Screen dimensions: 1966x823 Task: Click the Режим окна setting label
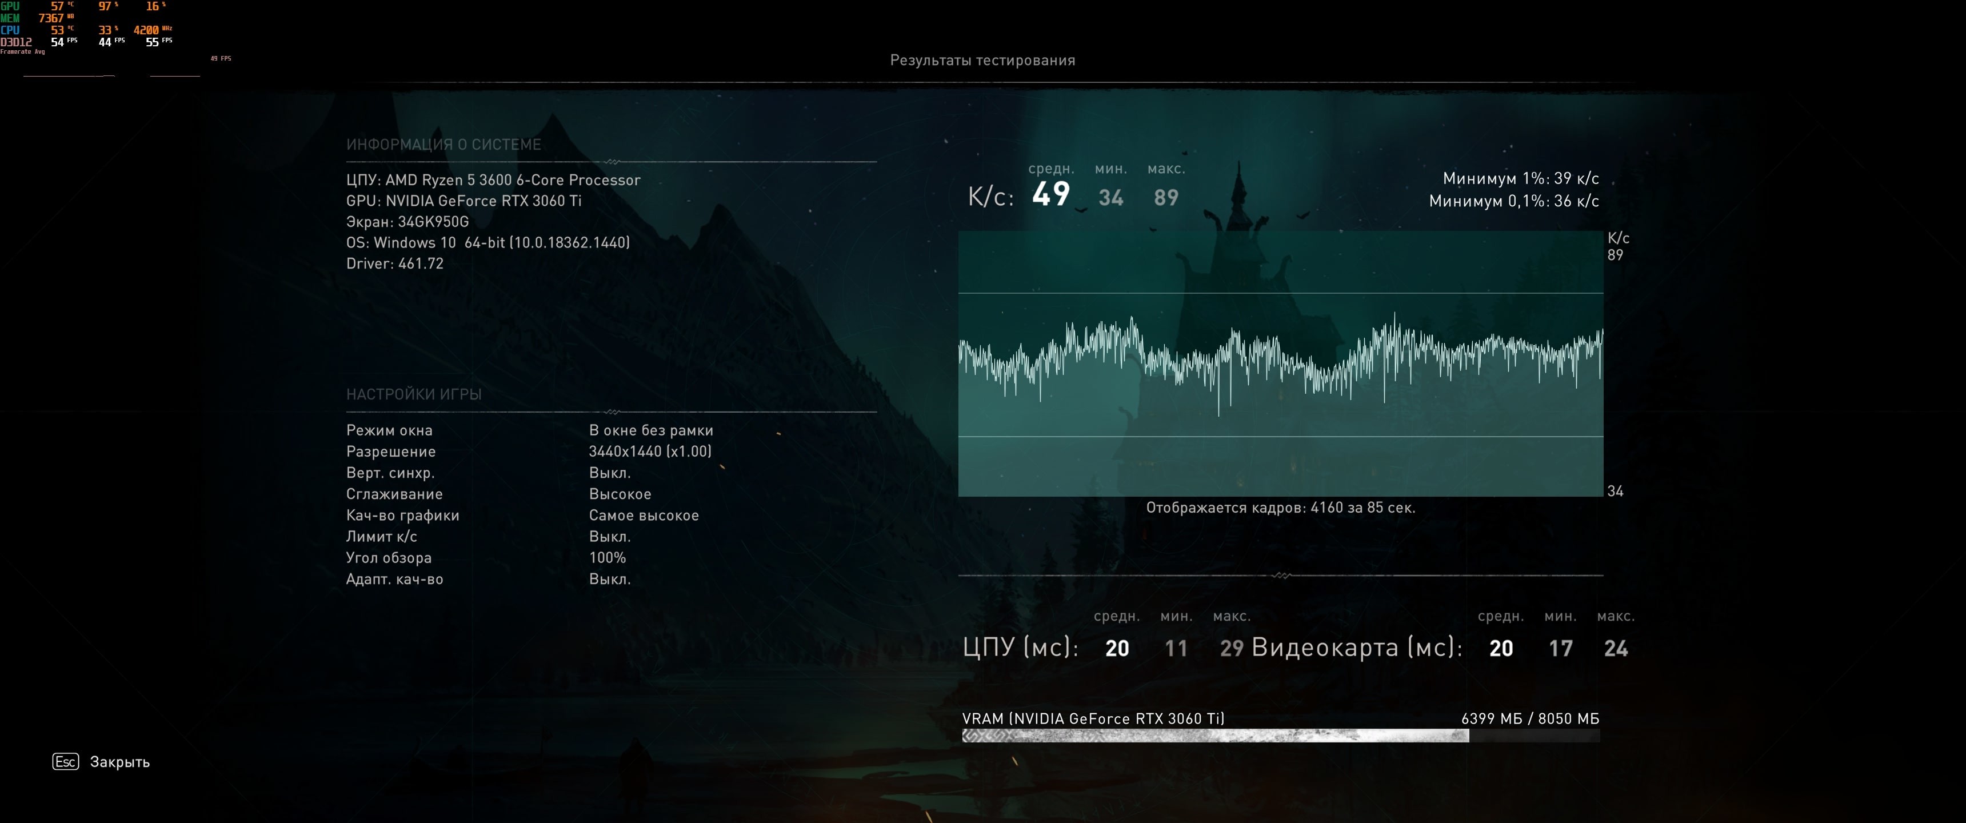tap(389, 430)
